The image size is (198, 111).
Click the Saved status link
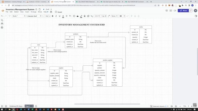tap(60, 12)
